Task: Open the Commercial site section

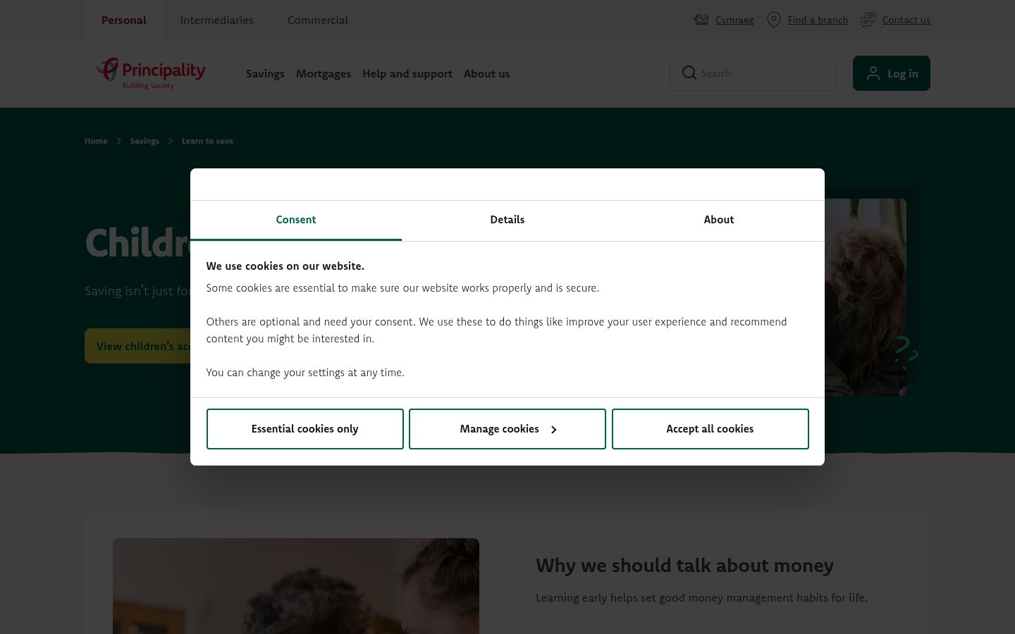Action: pyautogui.click(x=318, y=20)
